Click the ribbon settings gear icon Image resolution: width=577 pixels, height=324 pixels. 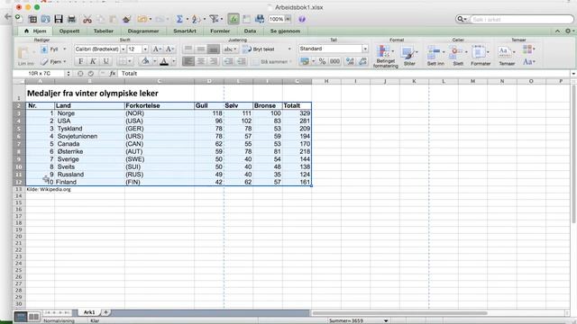568,31
